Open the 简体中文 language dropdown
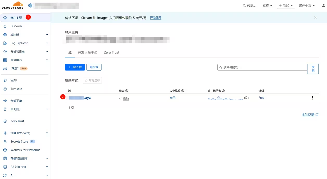Viewport: 327px width, 179px height. pos(307,5)
